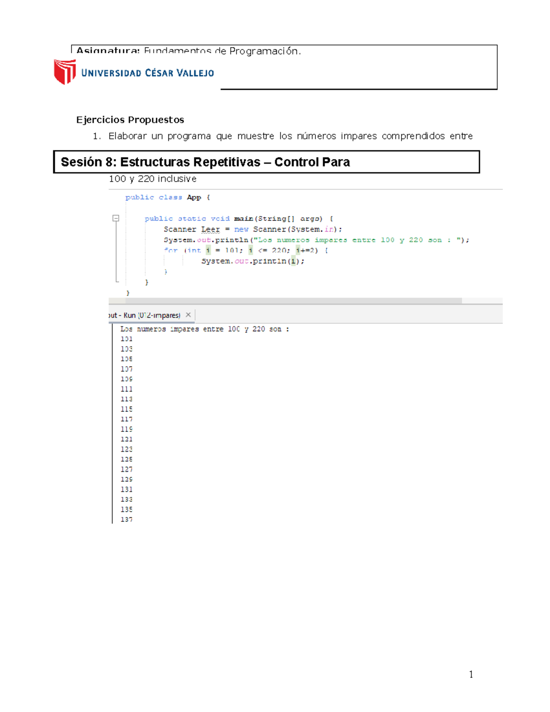
Task: Select the highlighted variable i in the loop
Action: (209, 250)
